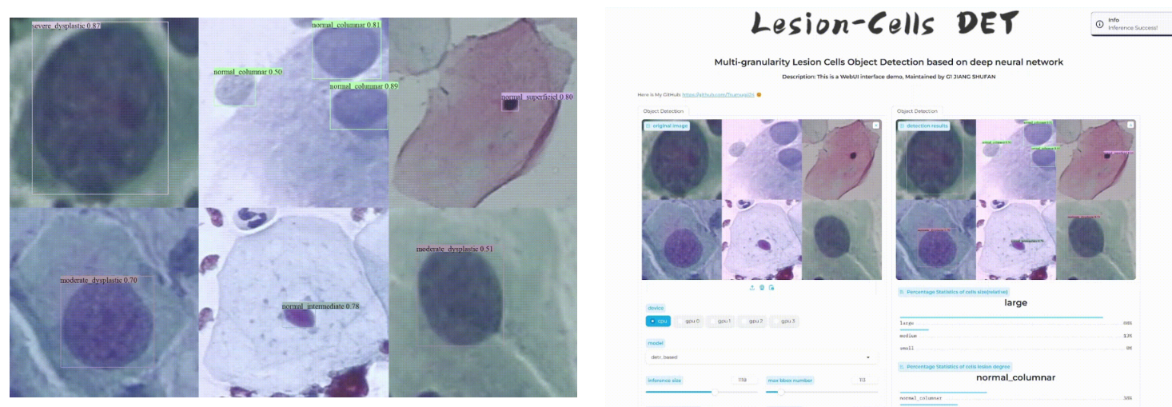Screen dimensions: 1172x407
Task: Switch to the right Object Detection tab
Action: (x=917, y=111)
